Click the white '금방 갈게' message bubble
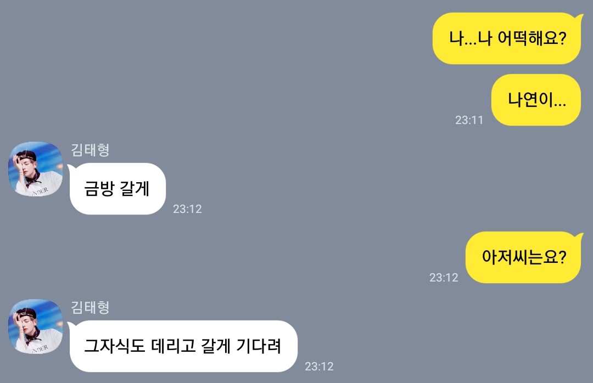 click(118, 189)
